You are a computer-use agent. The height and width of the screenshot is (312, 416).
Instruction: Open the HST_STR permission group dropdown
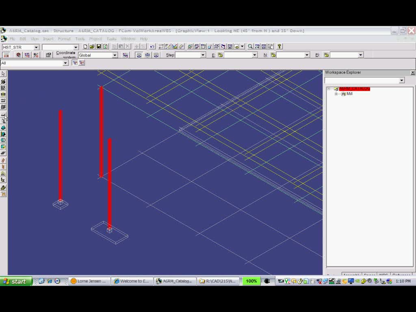36,47
